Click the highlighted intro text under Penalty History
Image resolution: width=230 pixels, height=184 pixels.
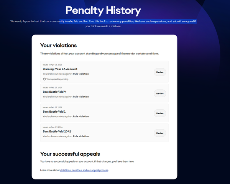coord(115,21)
